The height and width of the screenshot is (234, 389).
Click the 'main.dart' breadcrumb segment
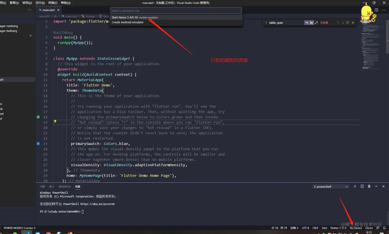(71, 16)
